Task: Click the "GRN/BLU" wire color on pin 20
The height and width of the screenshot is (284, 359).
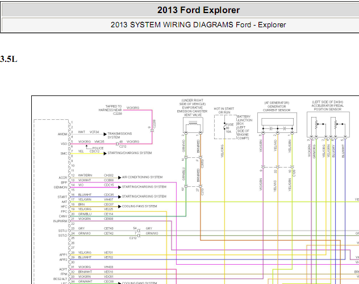Action: tap(85, 214)
